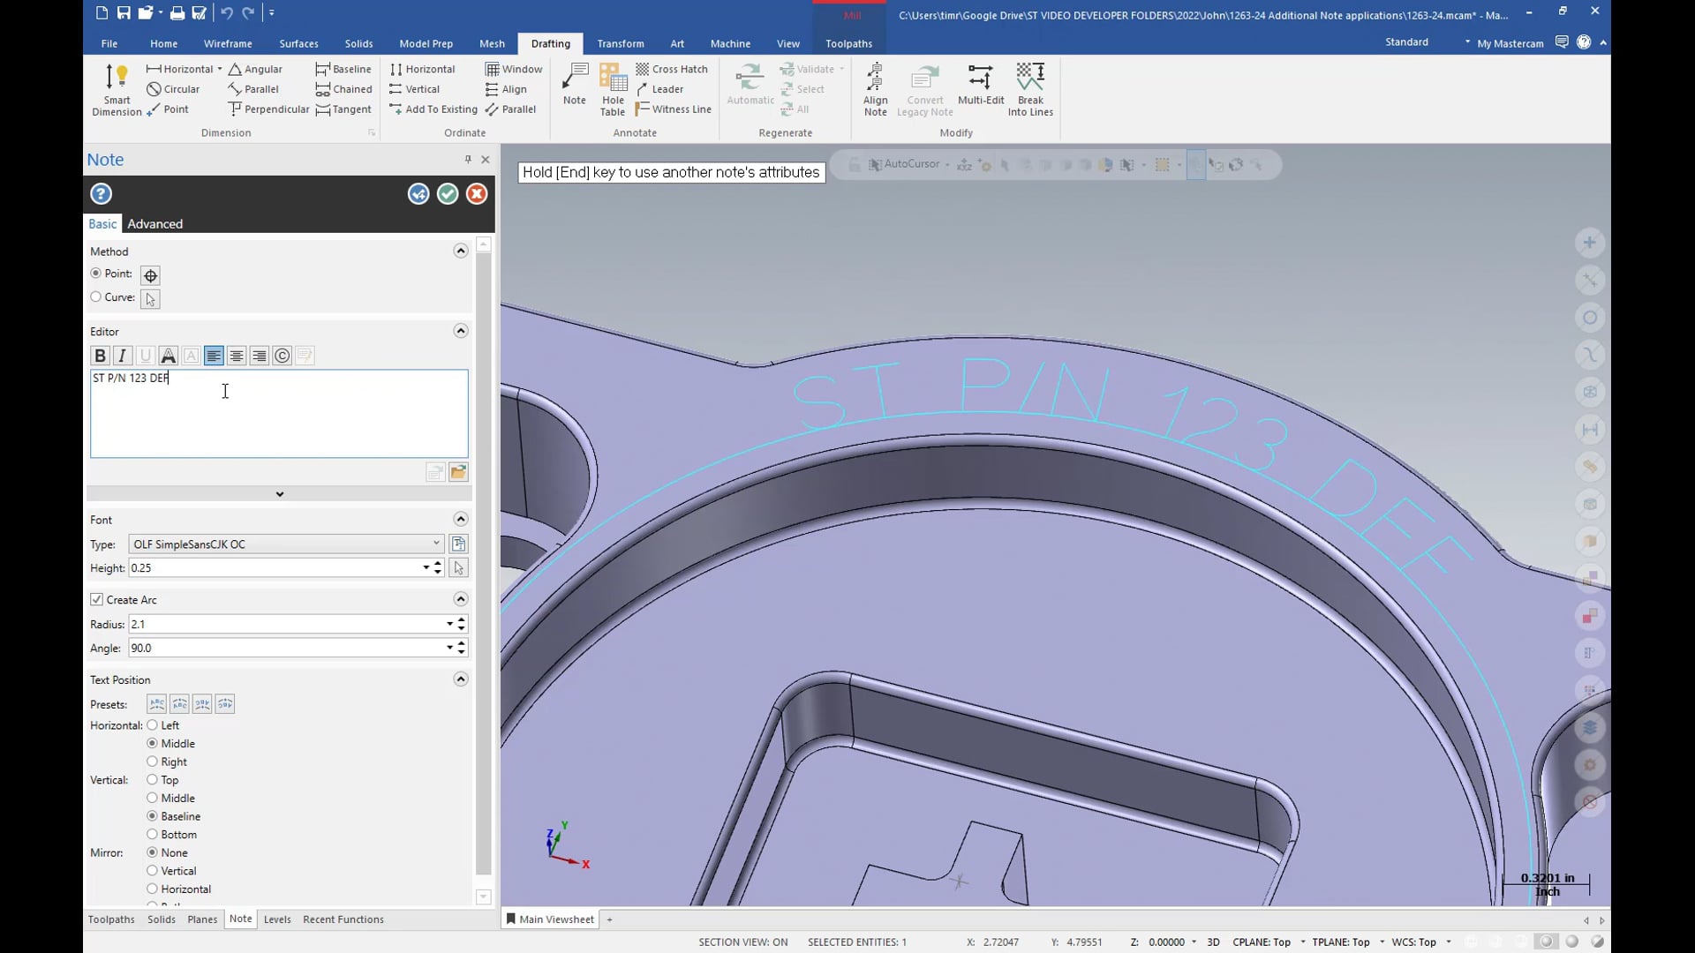1695x953 pixels.
Task: Click the note text input field
Action: pyautogui.click(x=279, y=413)
